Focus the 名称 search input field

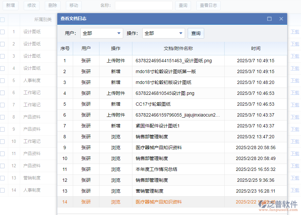click(144, 5)
